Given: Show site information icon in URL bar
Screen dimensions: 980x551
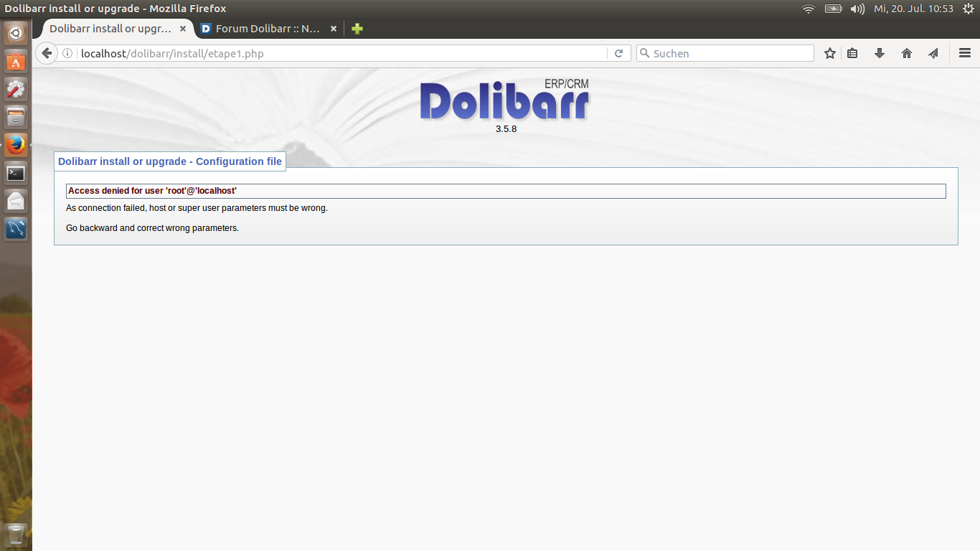Looking at the screenshot, I should (x=67, y=53).
